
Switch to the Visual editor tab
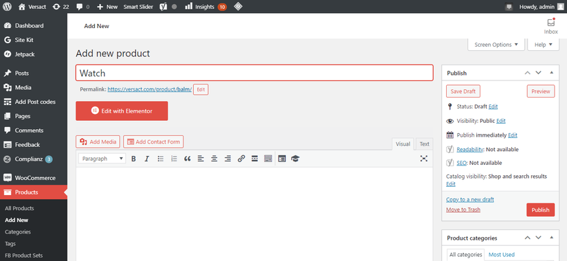coord(403,144)
